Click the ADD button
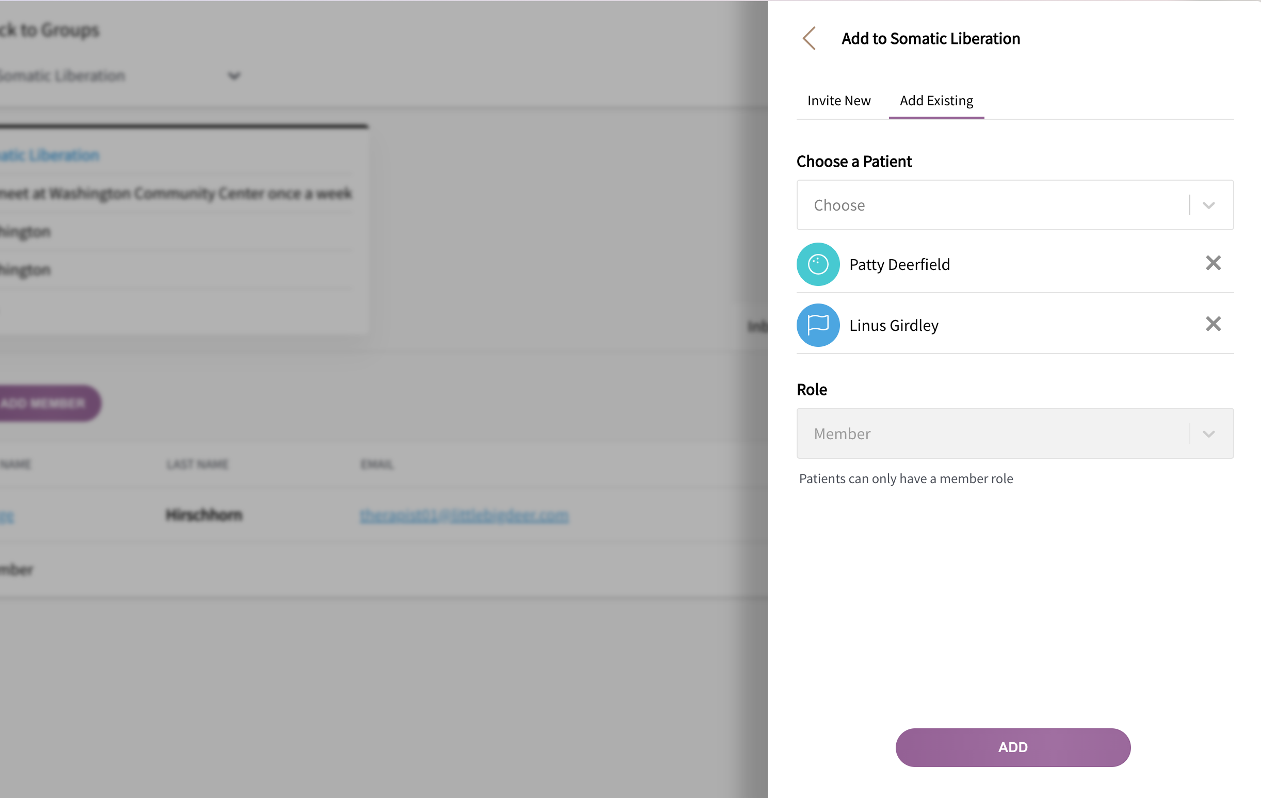 [1013, 746]
